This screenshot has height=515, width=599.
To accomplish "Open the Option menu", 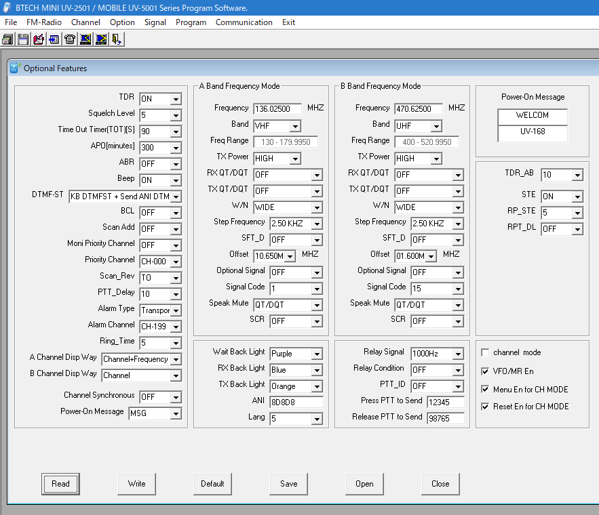I will pos(122,22).
